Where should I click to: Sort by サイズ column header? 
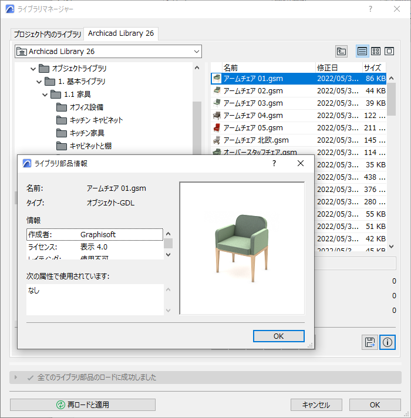click(x=374, y=68)
